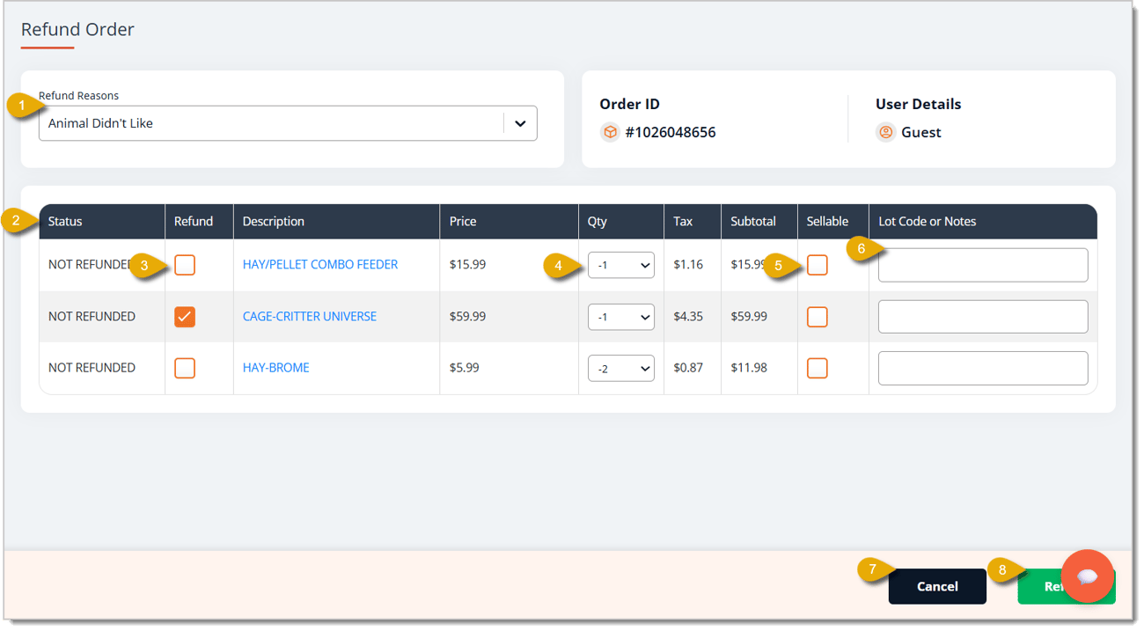Open the Refund Reasons dropdown
This screenshot has width=1144, height=631.
tap(288, 123)
